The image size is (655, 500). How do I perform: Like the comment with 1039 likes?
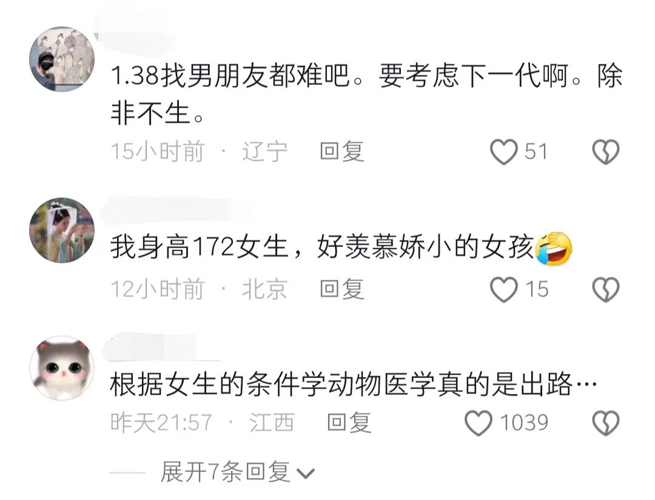pos(479,423)
